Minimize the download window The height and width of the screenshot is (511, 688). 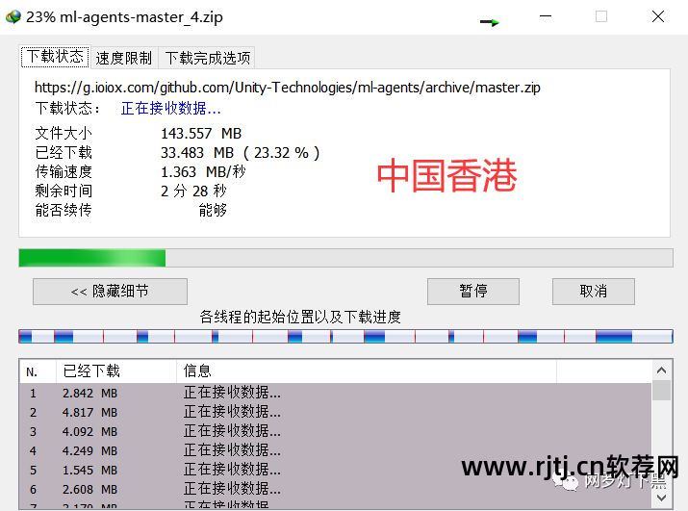546,16
